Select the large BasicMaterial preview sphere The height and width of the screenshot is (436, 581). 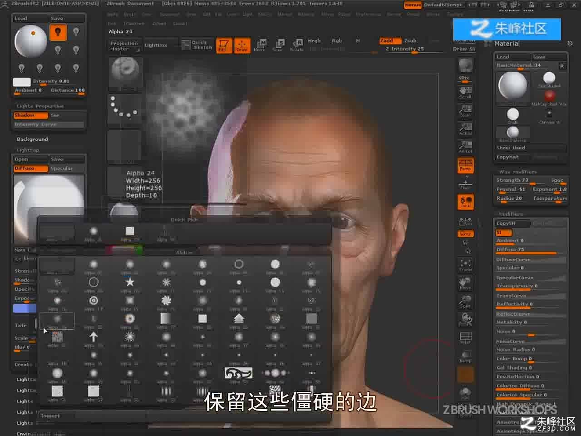pyautogui.click(x=512, y=86)
